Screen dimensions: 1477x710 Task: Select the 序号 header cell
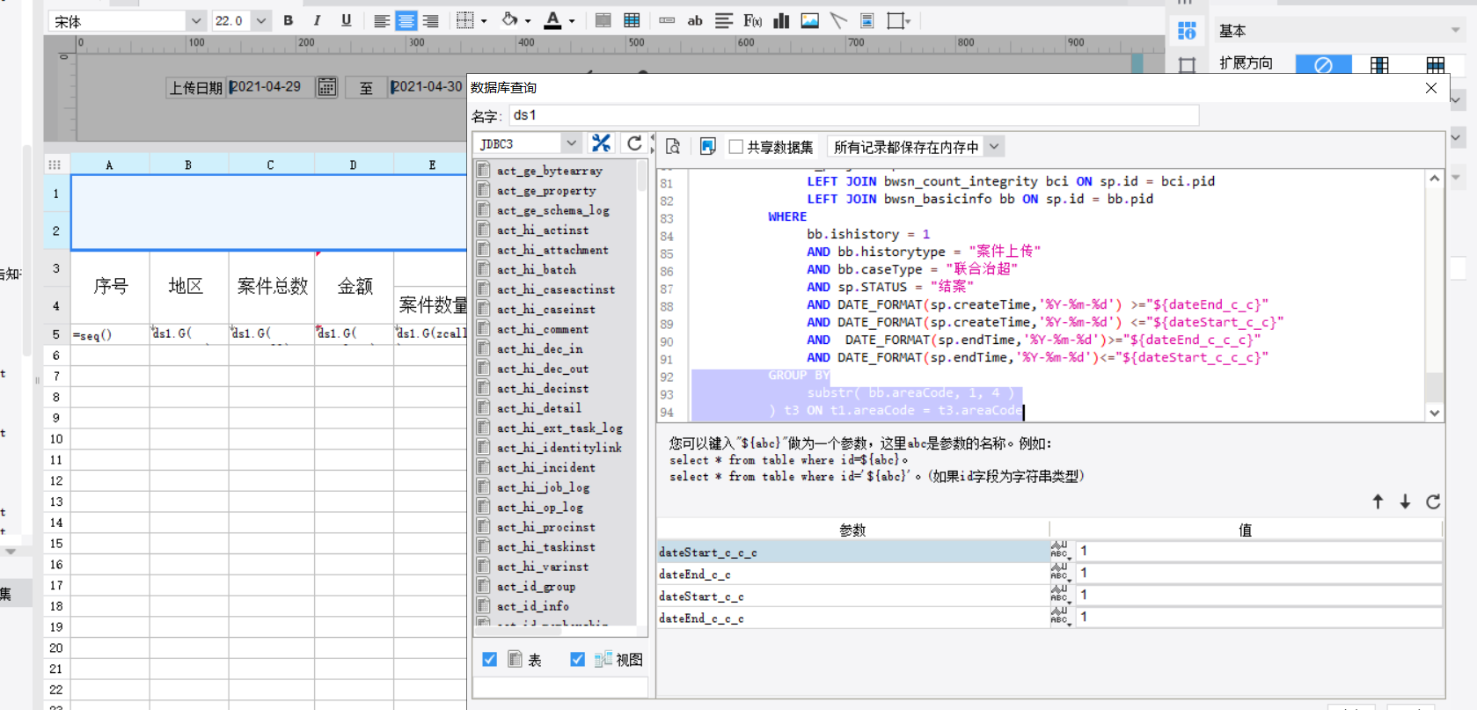(x=111, y=287)
